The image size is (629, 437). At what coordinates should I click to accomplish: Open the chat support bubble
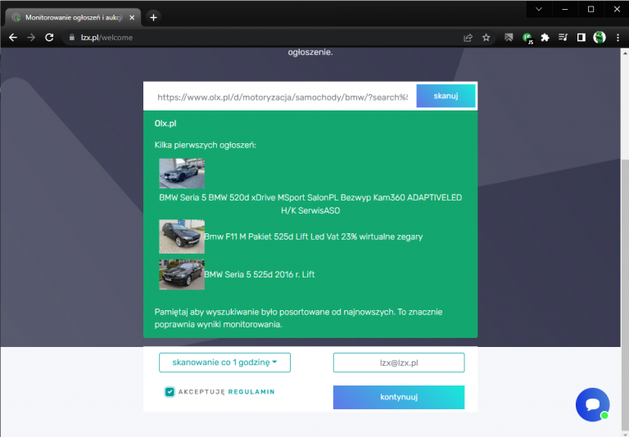tap(592, 404)
